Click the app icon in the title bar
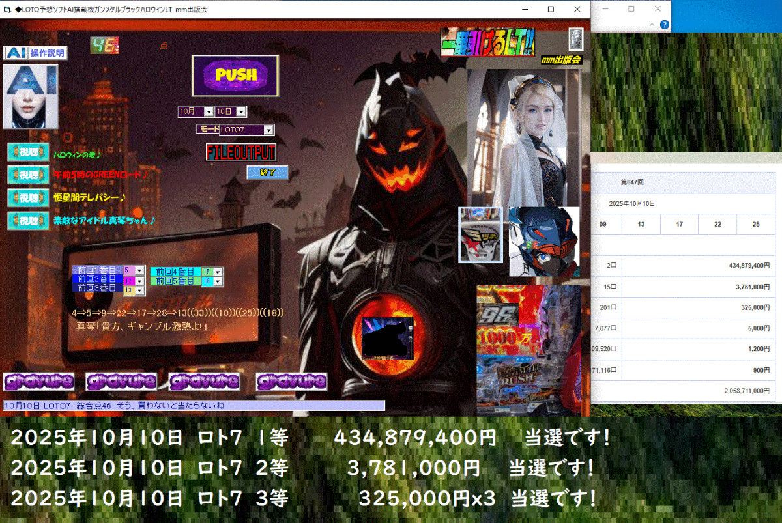Screen dimensions: 782x523 (7, 10)
